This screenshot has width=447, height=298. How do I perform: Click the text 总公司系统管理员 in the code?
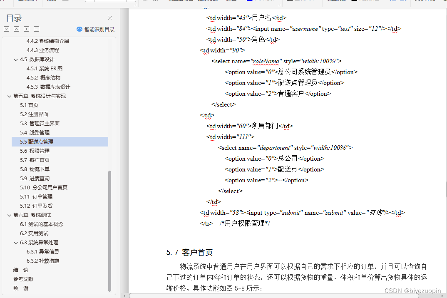(304, 72)
